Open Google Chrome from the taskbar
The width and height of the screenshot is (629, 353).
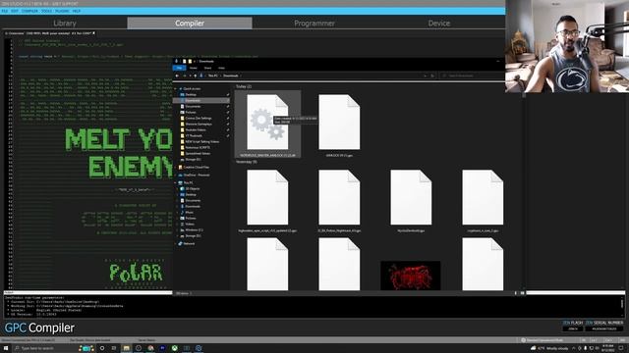tap(150, 348)
